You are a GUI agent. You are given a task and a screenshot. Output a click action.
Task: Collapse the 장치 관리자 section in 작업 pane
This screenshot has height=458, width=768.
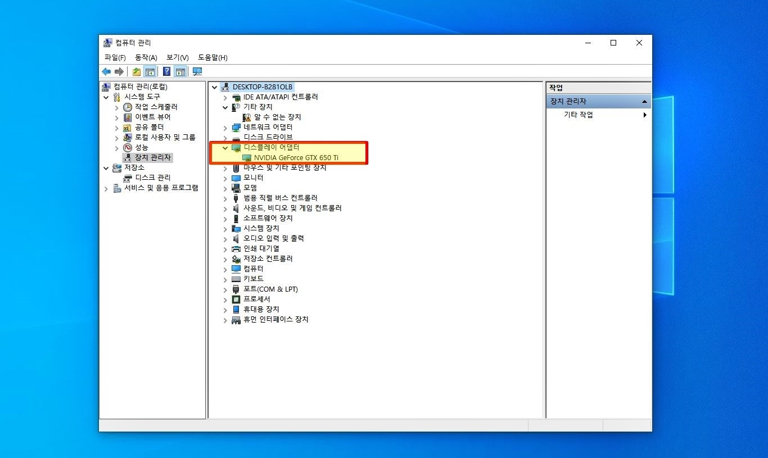coord(644,102)
